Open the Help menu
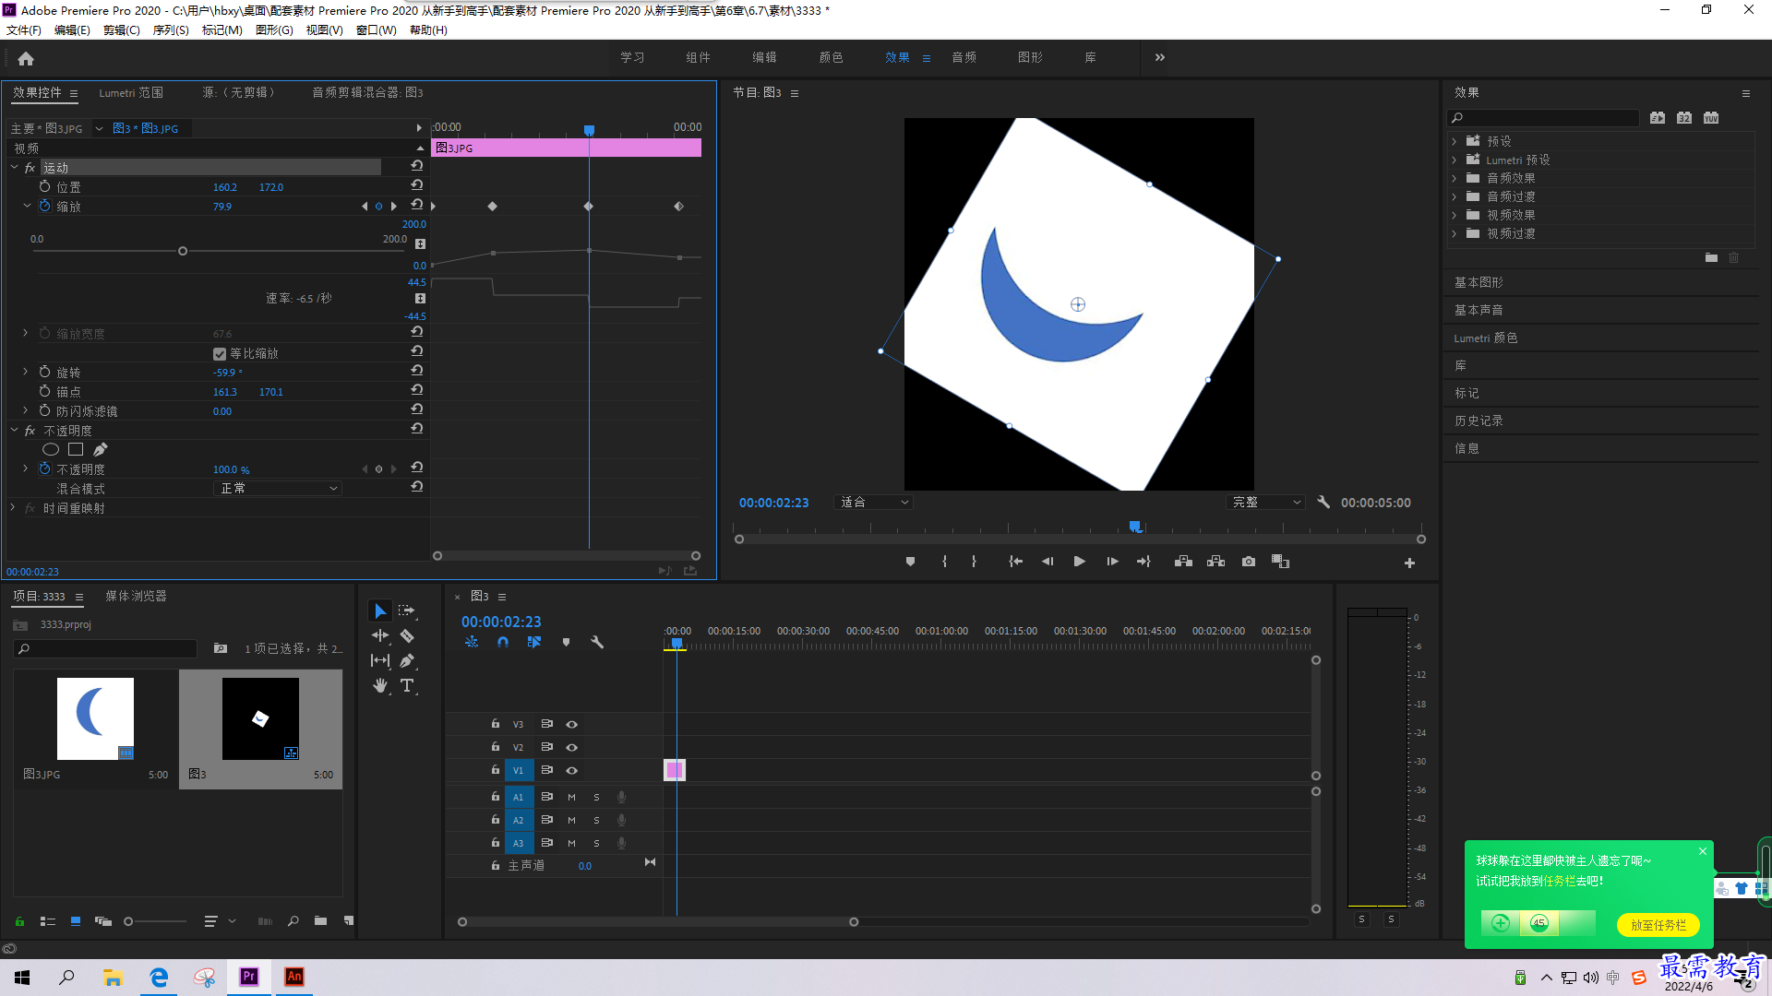 coord(428,30)
